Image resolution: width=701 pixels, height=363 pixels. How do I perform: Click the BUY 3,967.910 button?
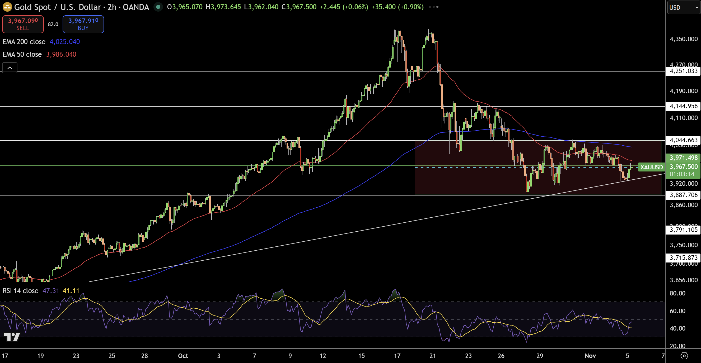click(x=83, y=24)
